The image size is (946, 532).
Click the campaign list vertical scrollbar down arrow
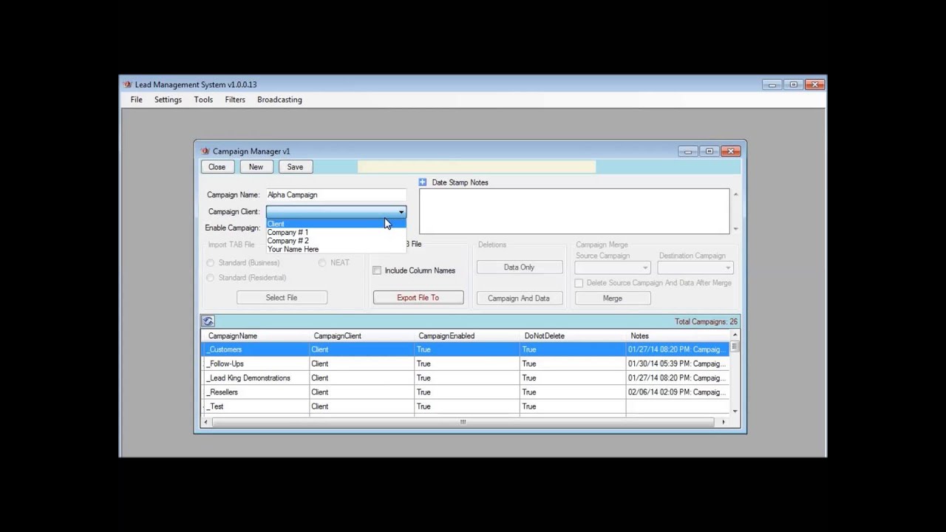735,411
